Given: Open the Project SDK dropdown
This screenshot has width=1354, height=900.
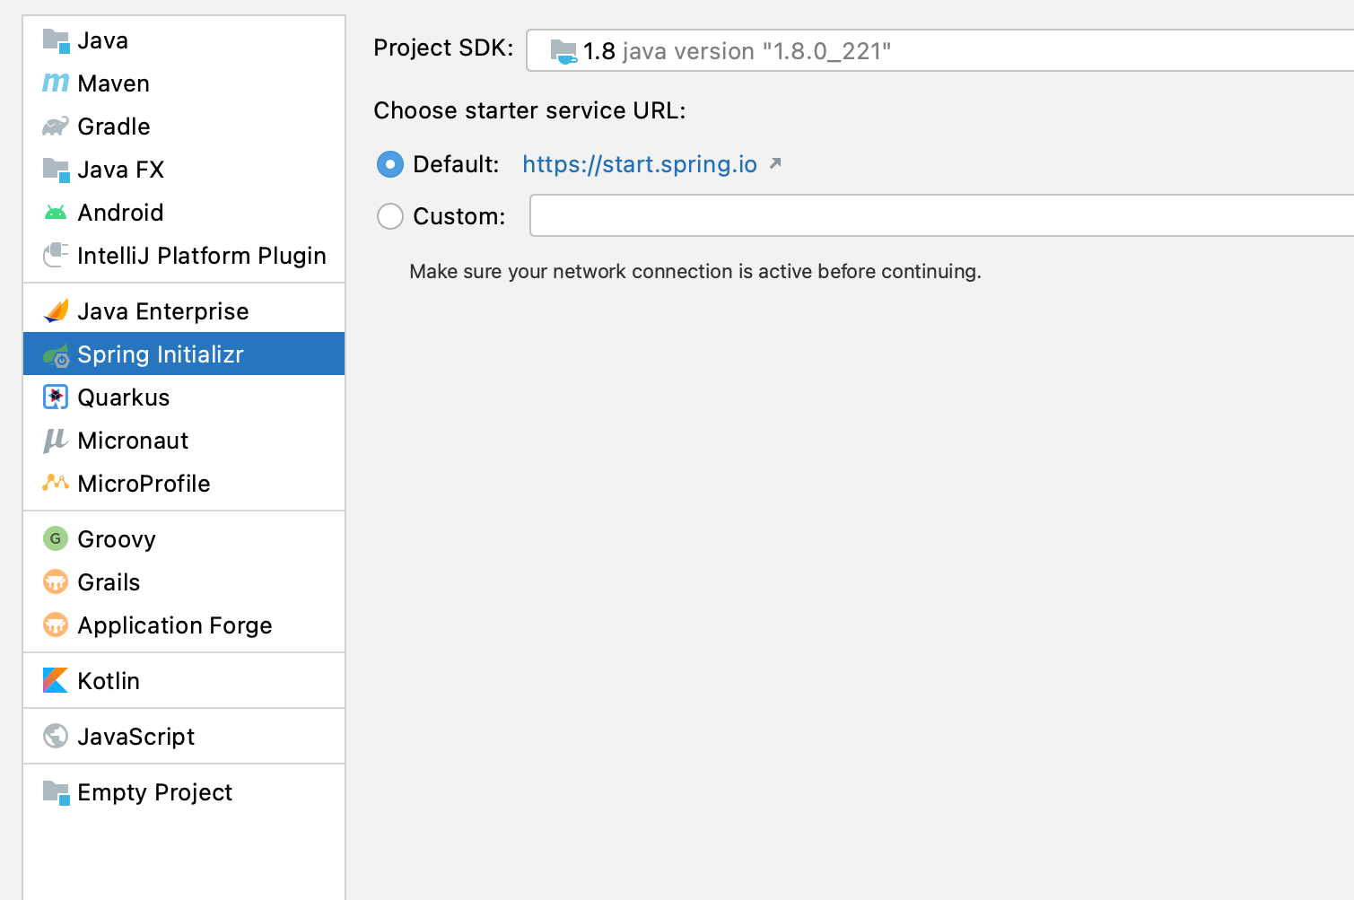Looking at the screenshot, I should point(940,50).
